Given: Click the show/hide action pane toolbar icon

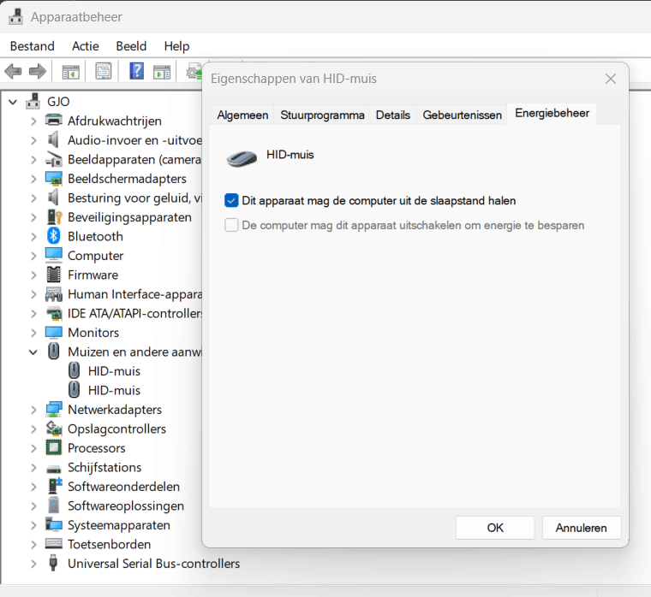Looking at the screenshot, I should tap(162, 71).
